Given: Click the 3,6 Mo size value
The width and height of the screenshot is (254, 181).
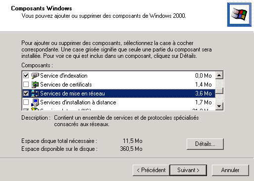Looking at the screenshot, I should click(x=203, y=93).
